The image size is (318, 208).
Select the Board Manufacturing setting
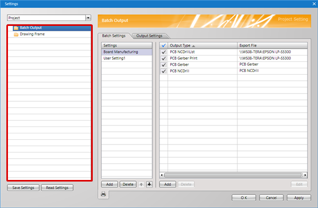[x=127, y=52]
